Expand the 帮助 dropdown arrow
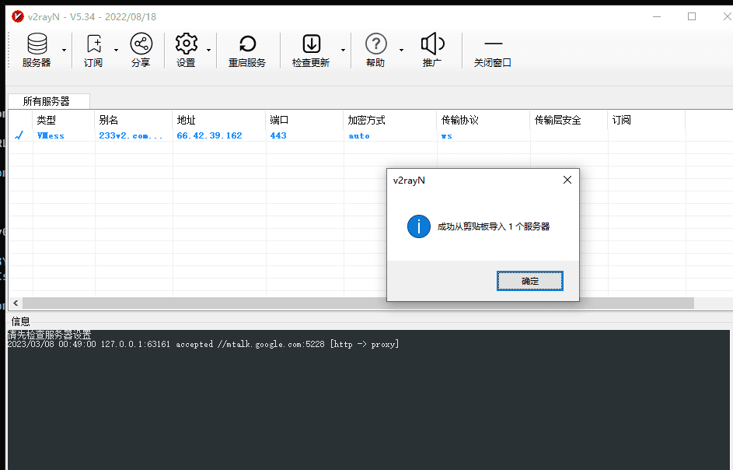733x470 pixels. (401, 50)
